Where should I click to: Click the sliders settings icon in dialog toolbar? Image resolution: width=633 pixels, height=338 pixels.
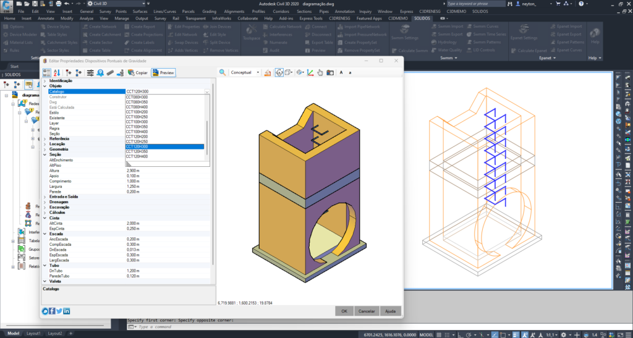pos(90,72)
